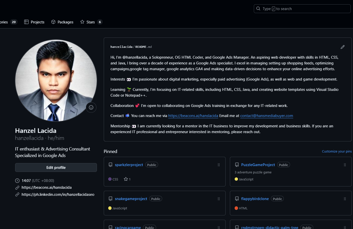
Task: Click the grip handle on PuzzleGameProject card
Action: point(345,165)
